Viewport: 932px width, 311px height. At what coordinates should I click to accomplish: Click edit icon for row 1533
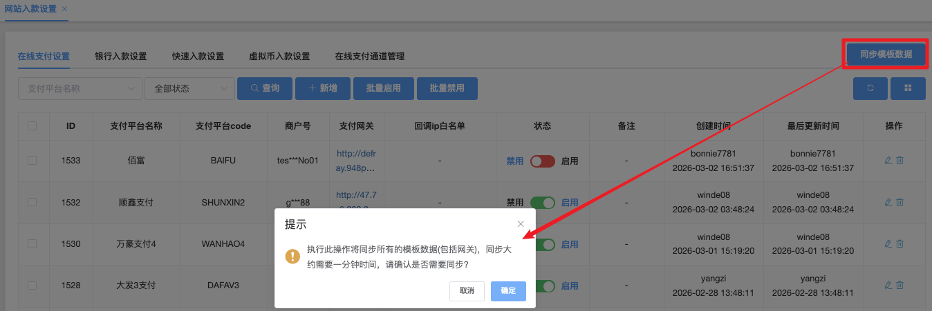pyautogui.click(x=888, y=161)
